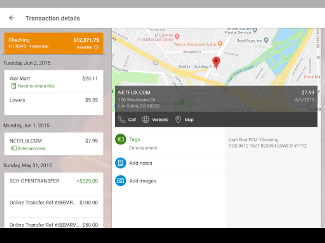Open available balance info icon
The width and height of the screenshot is (325, 243).
click(x=96, y=47)
